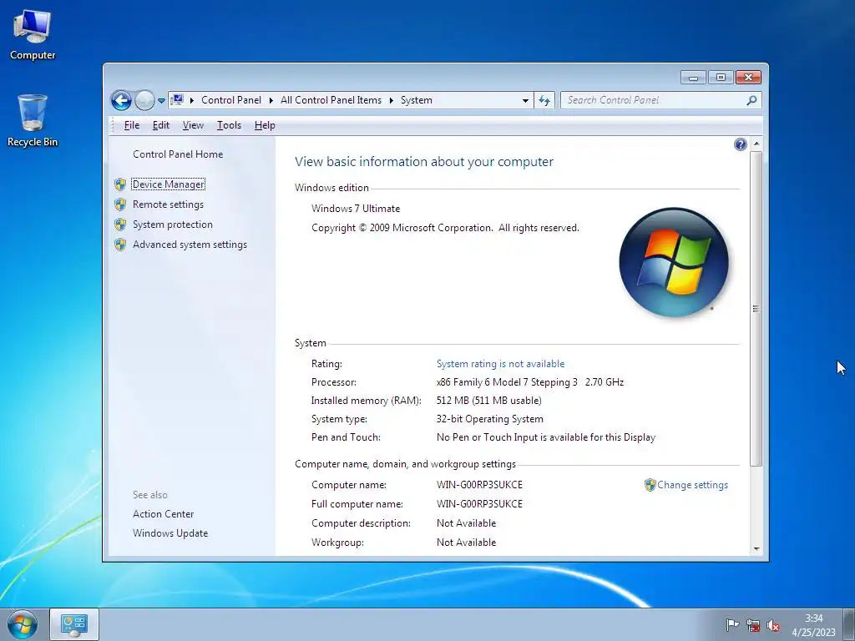
Task: Click the scrollbar down arrow
Action: 756,549
